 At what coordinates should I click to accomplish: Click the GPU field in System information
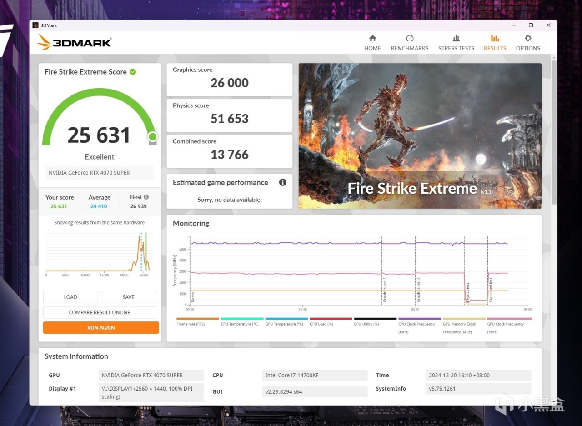point(151,375)
